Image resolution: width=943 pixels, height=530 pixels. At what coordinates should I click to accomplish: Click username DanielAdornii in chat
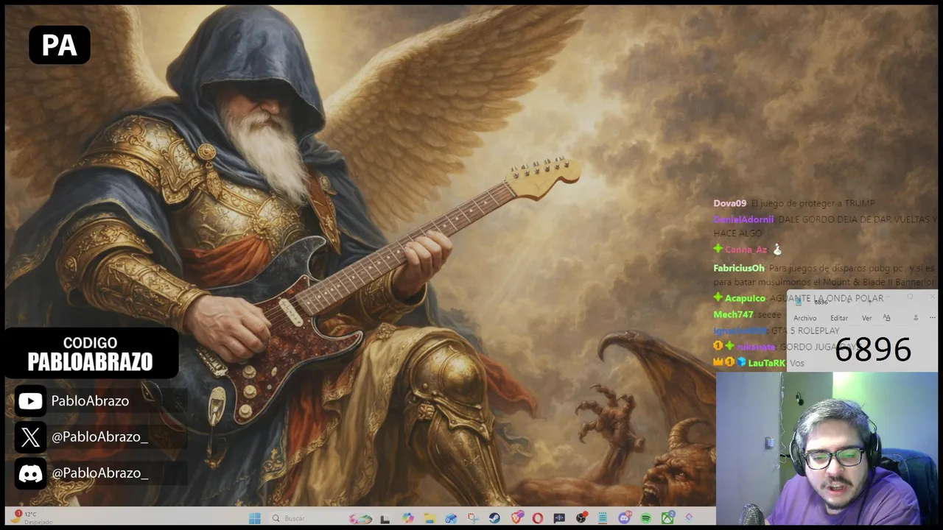[743, 219]
